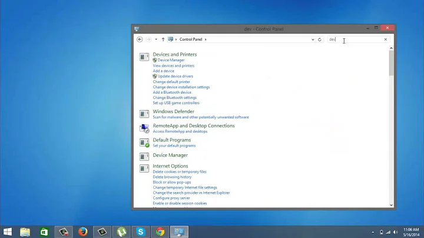The width and height of the screenshot is (424, 238).
Task: Open Internet Options heading
Action: pos(170,166)
